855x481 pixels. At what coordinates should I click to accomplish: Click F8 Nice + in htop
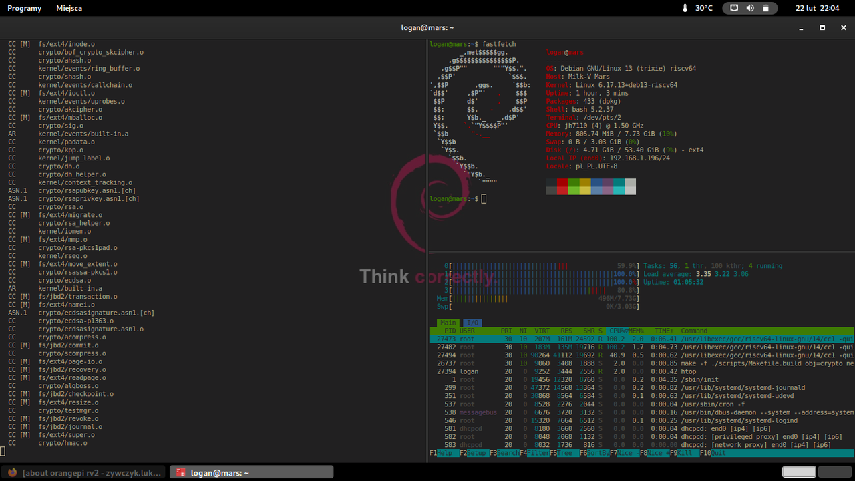(654, 453)
